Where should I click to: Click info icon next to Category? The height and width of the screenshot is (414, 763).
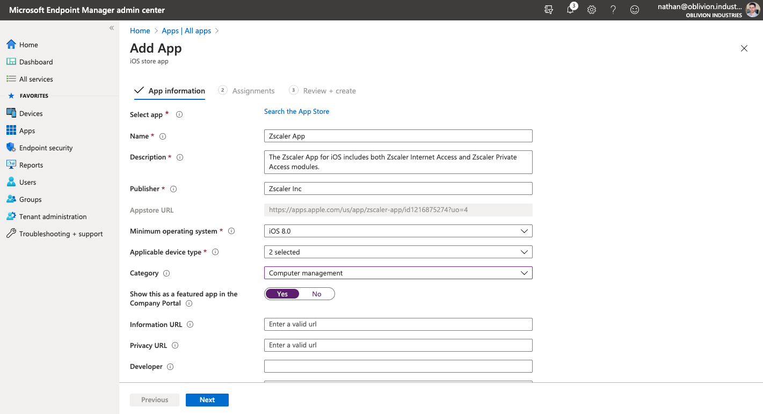166,273
